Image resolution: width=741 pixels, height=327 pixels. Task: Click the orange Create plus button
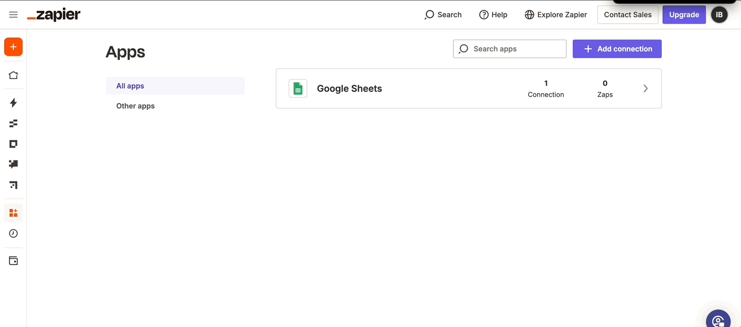click(x=13, y=47)
